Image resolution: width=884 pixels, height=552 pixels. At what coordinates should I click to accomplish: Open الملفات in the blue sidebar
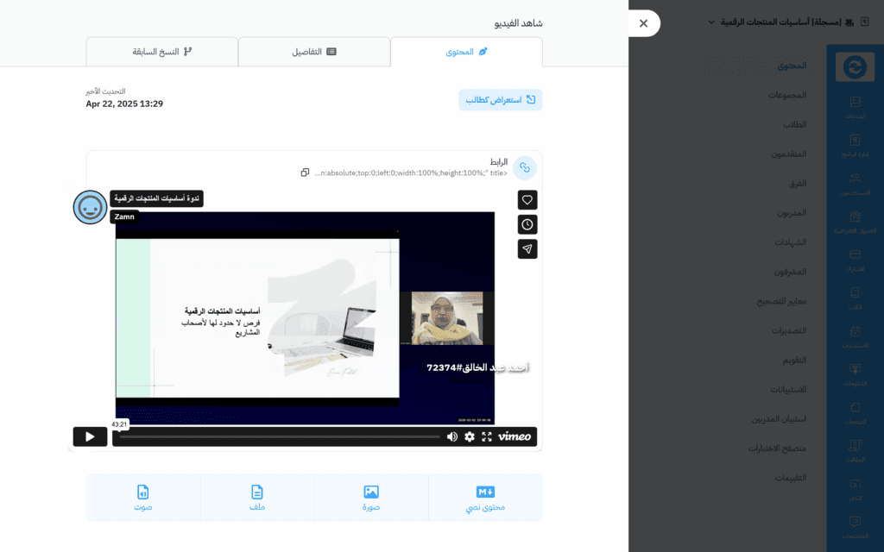pos(856,450)
